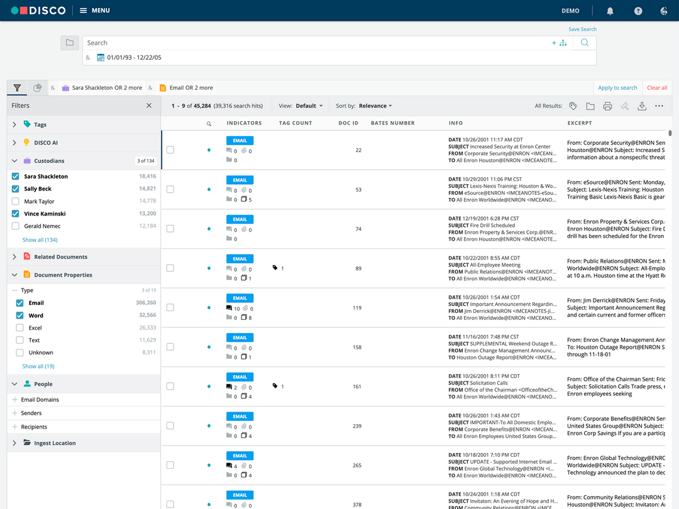Open the saved searches folder beside search bar
This screenshot has height=509, width=679.
[x=70, y=43]
